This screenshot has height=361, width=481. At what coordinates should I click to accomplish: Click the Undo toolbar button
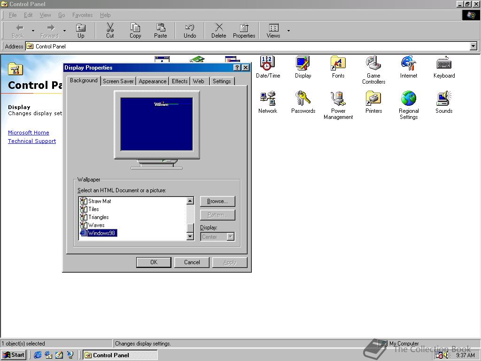(190, 31)
